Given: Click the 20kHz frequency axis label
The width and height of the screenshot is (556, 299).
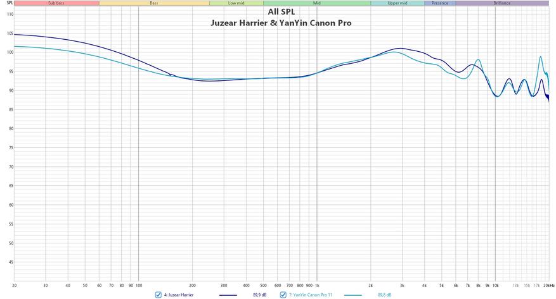Looking at the screenshot, I should [x=548, y=286].
